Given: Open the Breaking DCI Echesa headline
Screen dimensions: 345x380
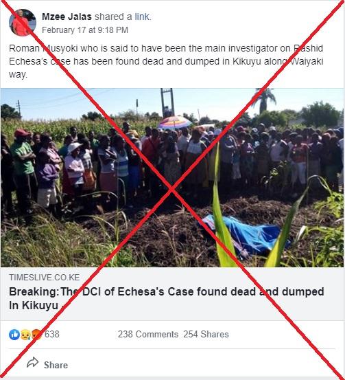Looking at the screenshot, I should tap(167, 298).
